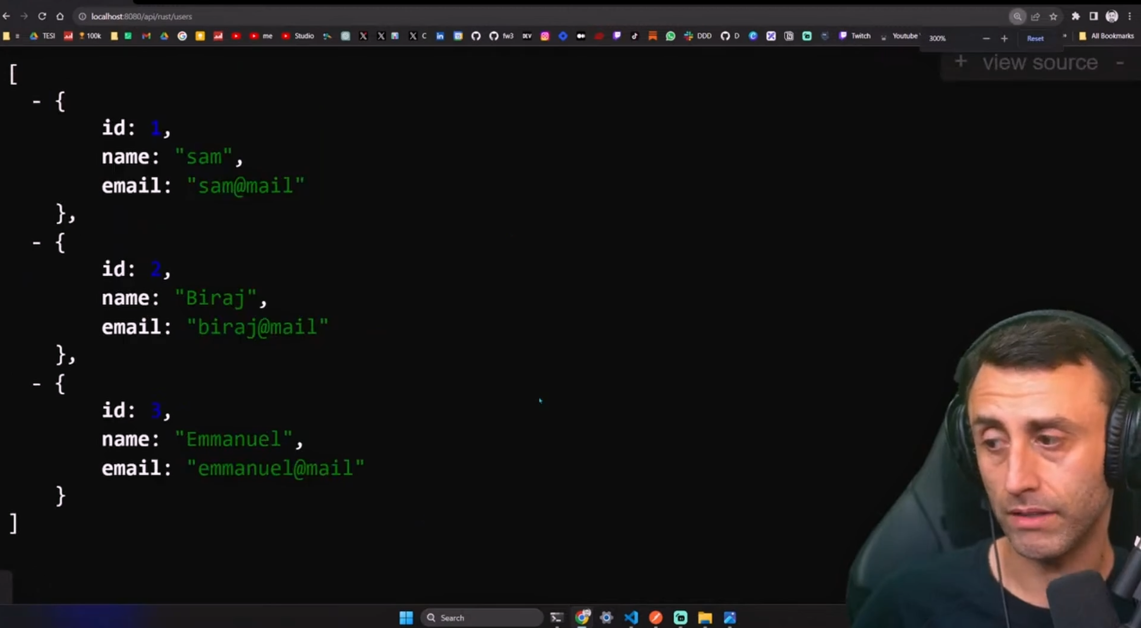Open the LinkedIn bookmark

pos(440,36)
